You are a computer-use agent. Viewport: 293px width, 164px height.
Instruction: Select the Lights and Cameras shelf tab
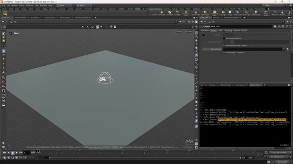tap(156, 9)
